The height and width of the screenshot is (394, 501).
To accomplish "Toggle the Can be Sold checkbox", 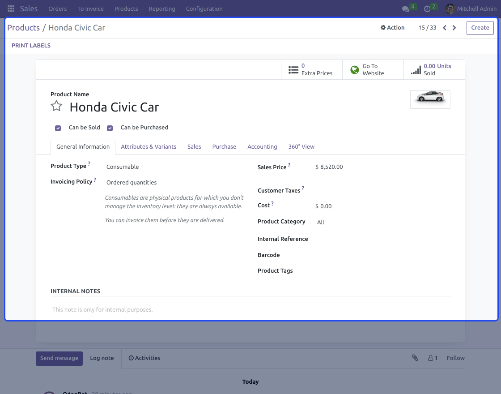I will [x=58, y=128].
